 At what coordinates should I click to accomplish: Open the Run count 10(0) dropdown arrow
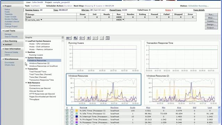tap(123, 20)
